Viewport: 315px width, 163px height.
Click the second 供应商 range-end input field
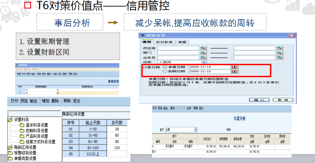point(254,48)
